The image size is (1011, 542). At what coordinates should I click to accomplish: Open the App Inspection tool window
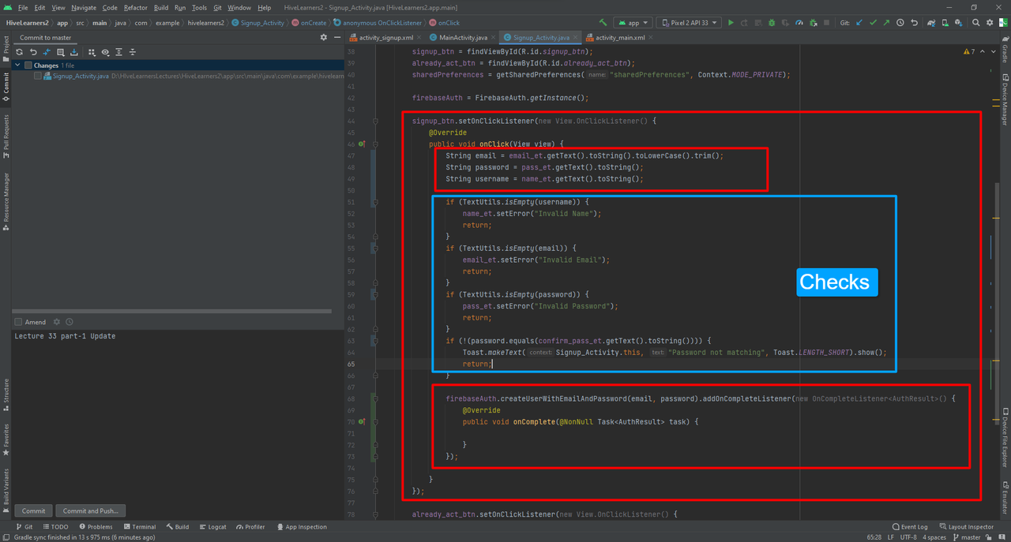coord(302,526)
